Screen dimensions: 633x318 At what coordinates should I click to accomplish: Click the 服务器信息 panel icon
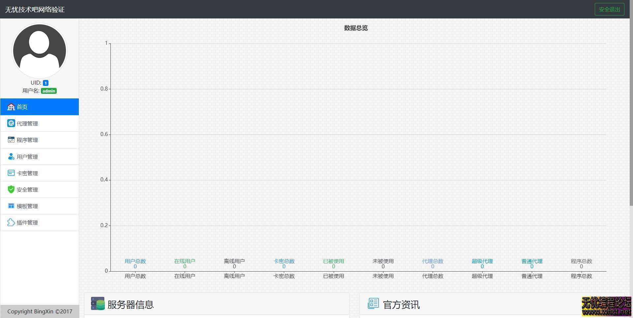click(98, 304)
